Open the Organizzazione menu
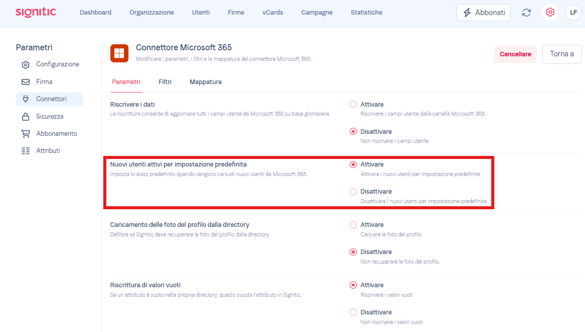This screenshot has width=585, height=332. tap(152, 12)
